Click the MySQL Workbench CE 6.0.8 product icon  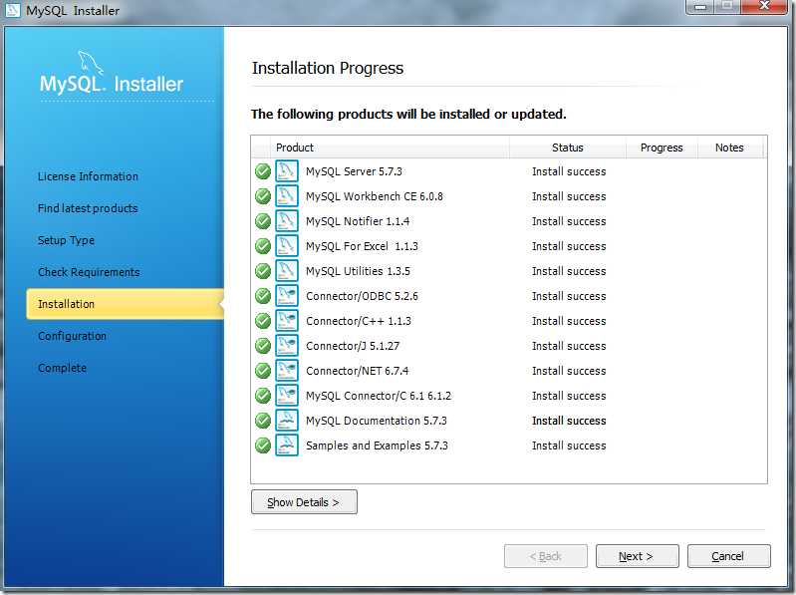click(286, 196)
